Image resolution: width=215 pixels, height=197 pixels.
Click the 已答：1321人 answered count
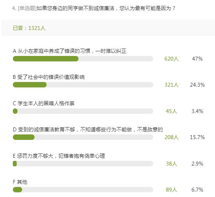point(29,28)
